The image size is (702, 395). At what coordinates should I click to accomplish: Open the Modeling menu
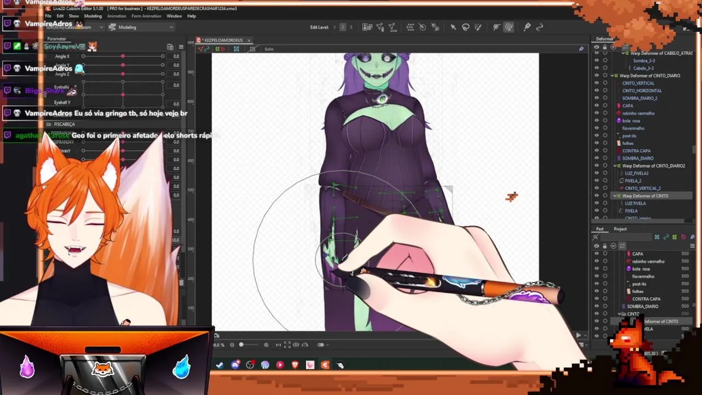click(x=93, y=16)
